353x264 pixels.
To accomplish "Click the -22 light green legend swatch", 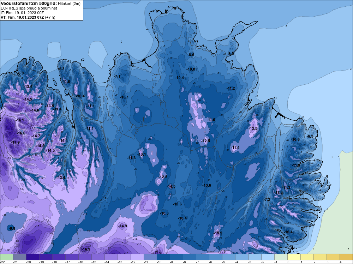I will point(6,257).
